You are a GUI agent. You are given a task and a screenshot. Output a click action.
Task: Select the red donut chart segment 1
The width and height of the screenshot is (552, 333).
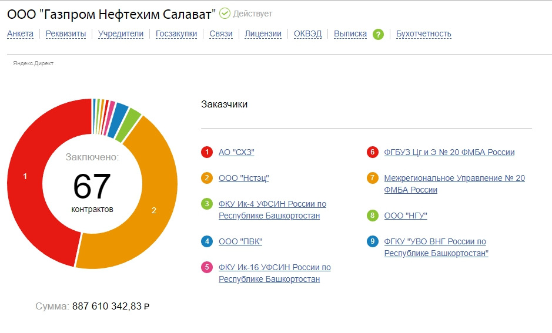click(25, 177)
